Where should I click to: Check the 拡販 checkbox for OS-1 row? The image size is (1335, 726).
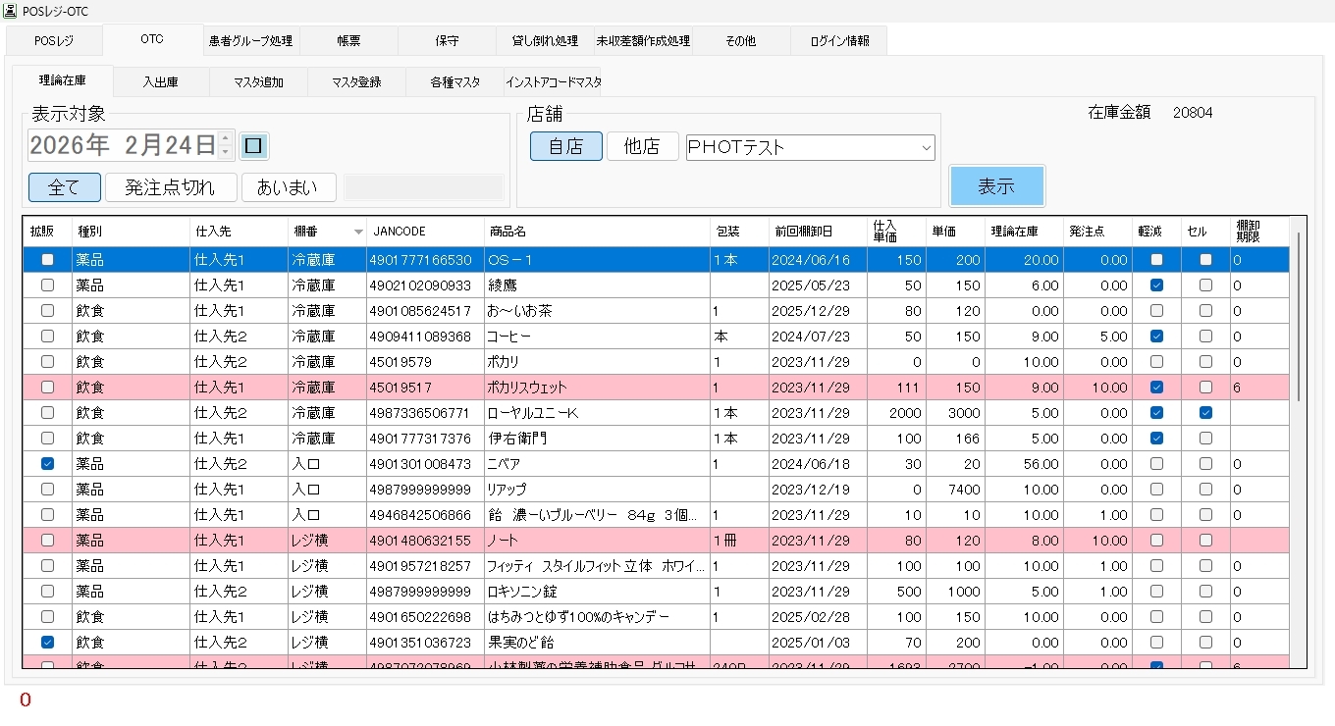pos(47,260)
